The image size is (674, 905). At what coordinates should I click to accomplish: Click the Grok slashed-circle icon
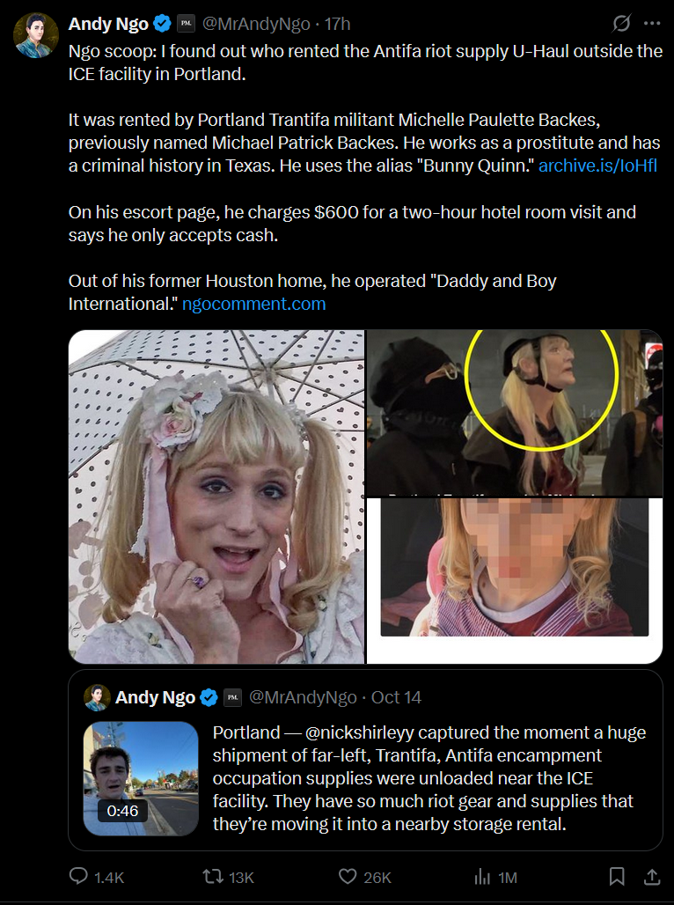621,23
